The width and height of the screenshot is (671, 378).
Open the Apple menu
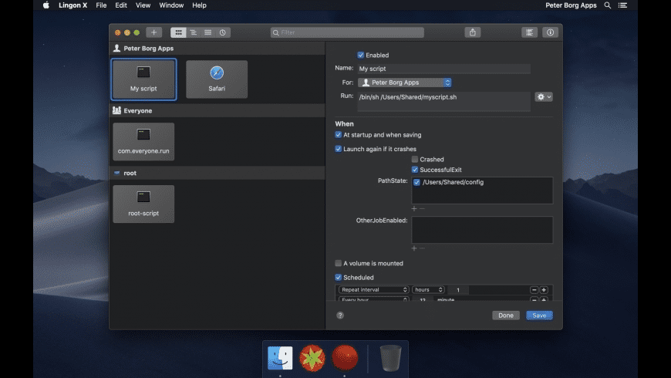point(46,5)
